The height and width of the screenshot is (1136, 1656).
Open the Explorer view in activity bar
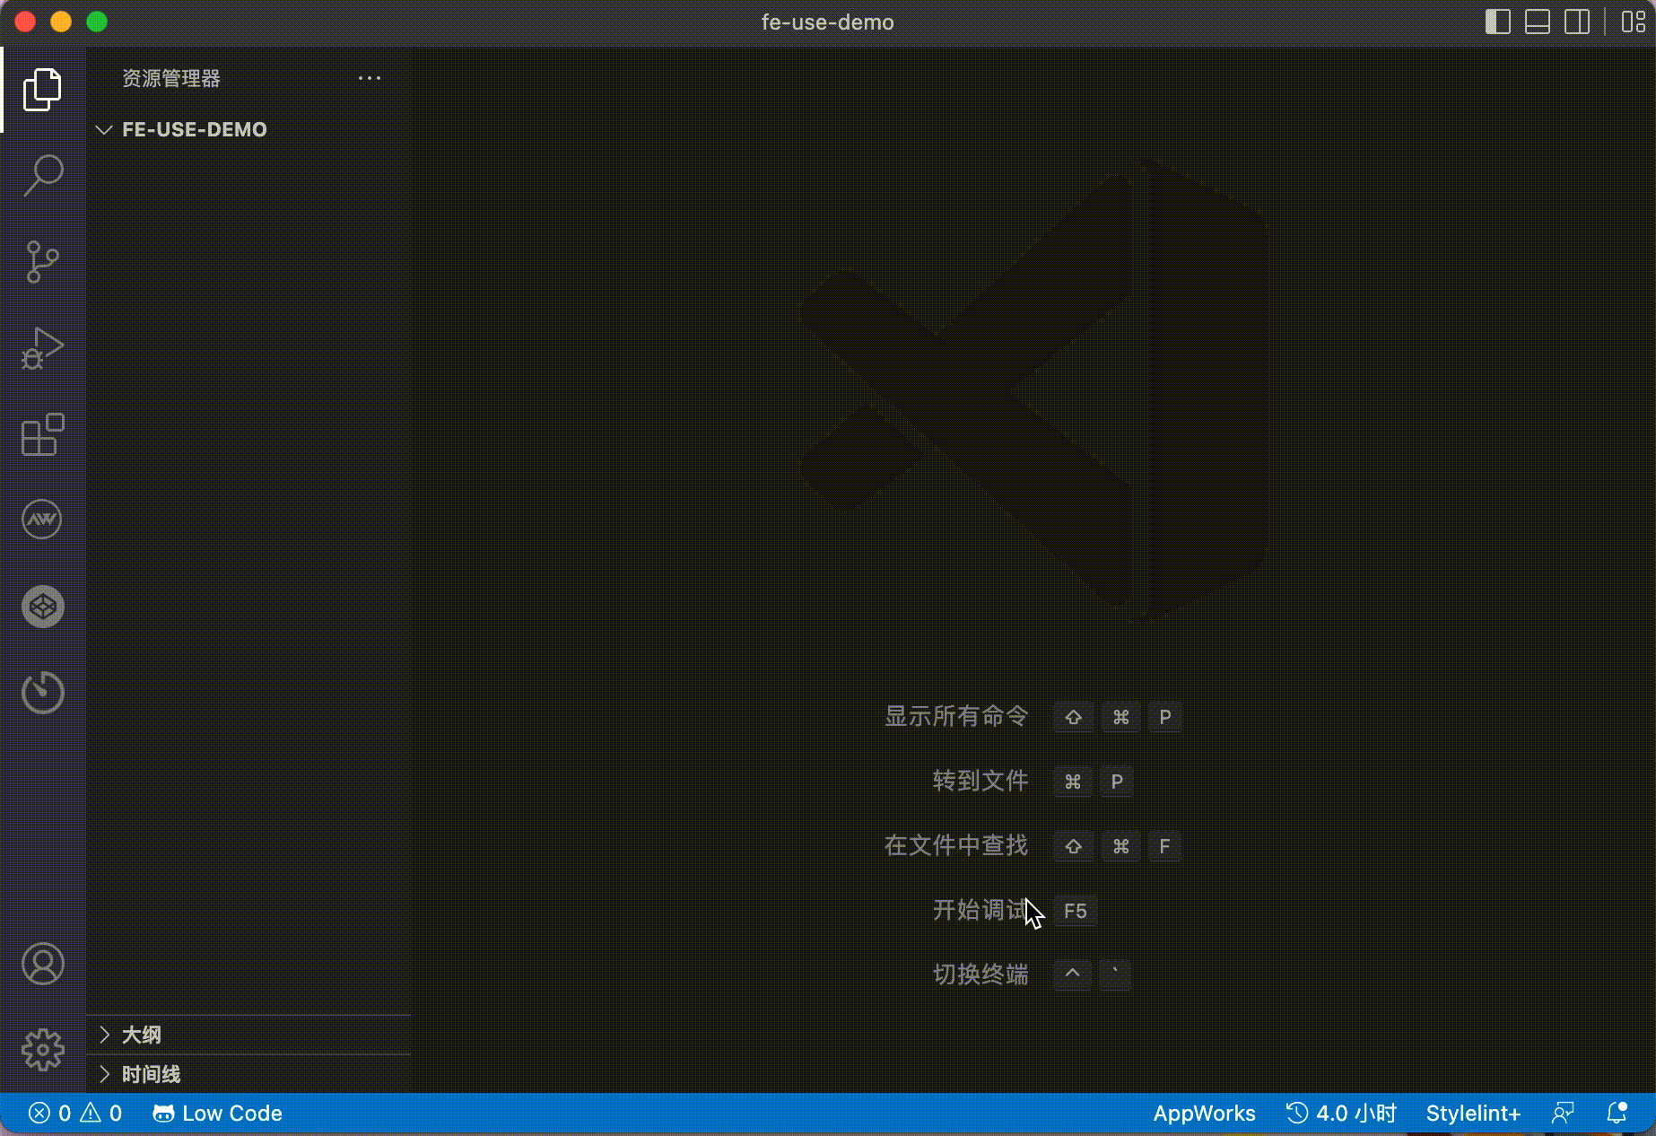coord(42,90)
